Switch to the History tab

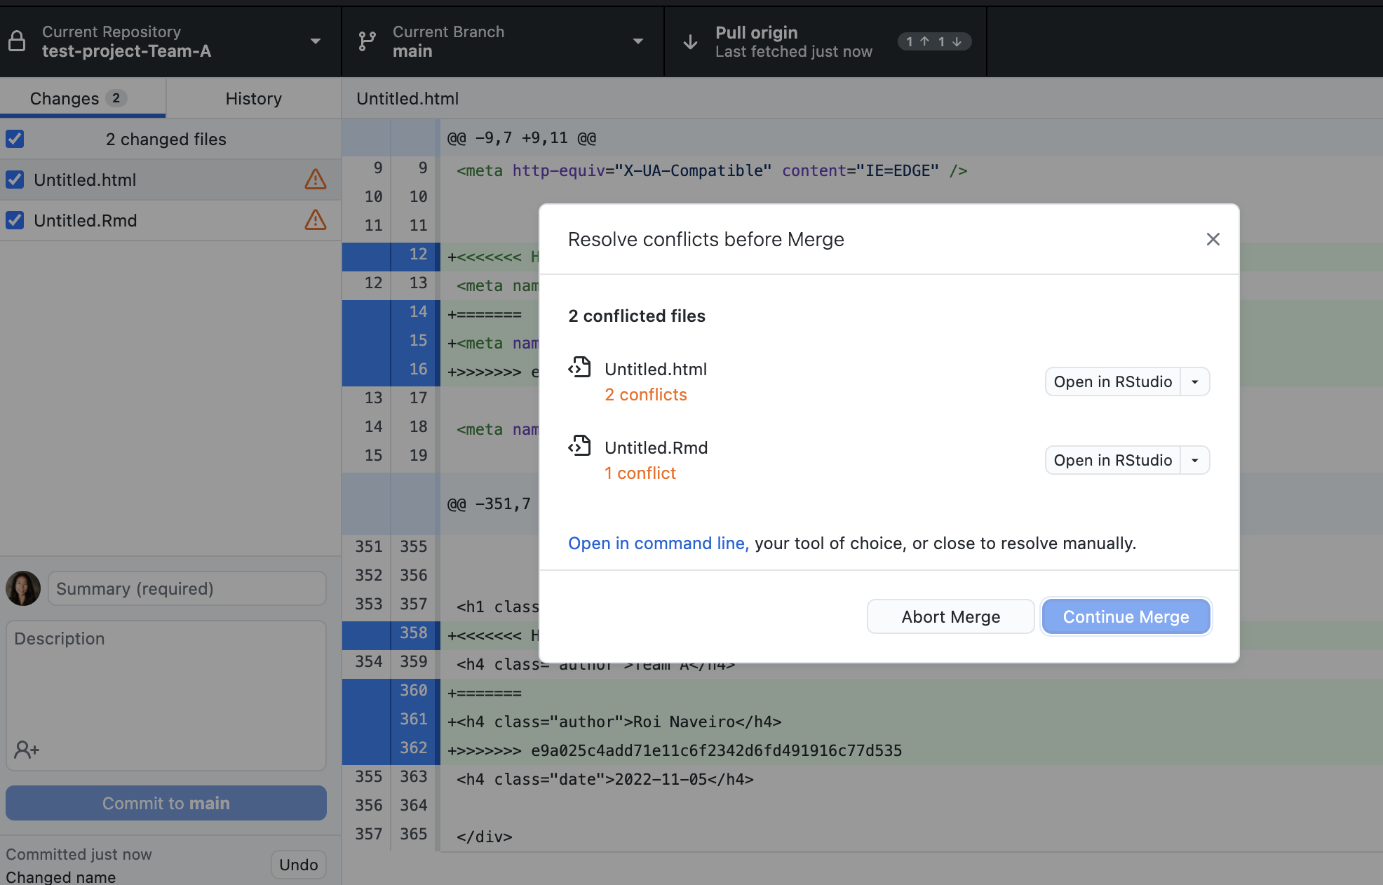tap(253, 98)
